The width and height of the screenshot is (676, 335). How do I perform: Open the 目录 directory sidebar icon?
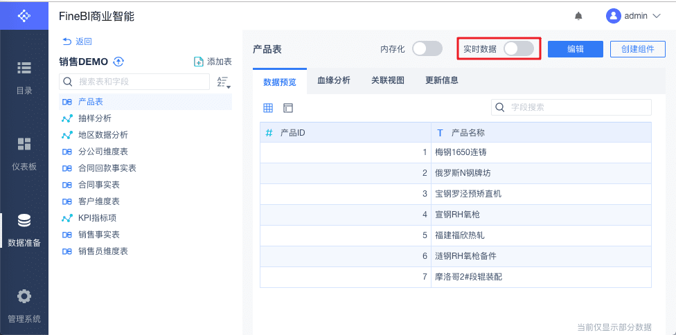[x=24, y=68]
